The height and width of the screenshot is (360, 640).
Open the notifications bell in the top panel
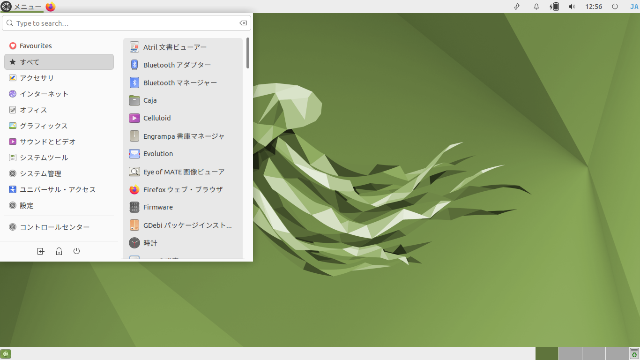536,7
